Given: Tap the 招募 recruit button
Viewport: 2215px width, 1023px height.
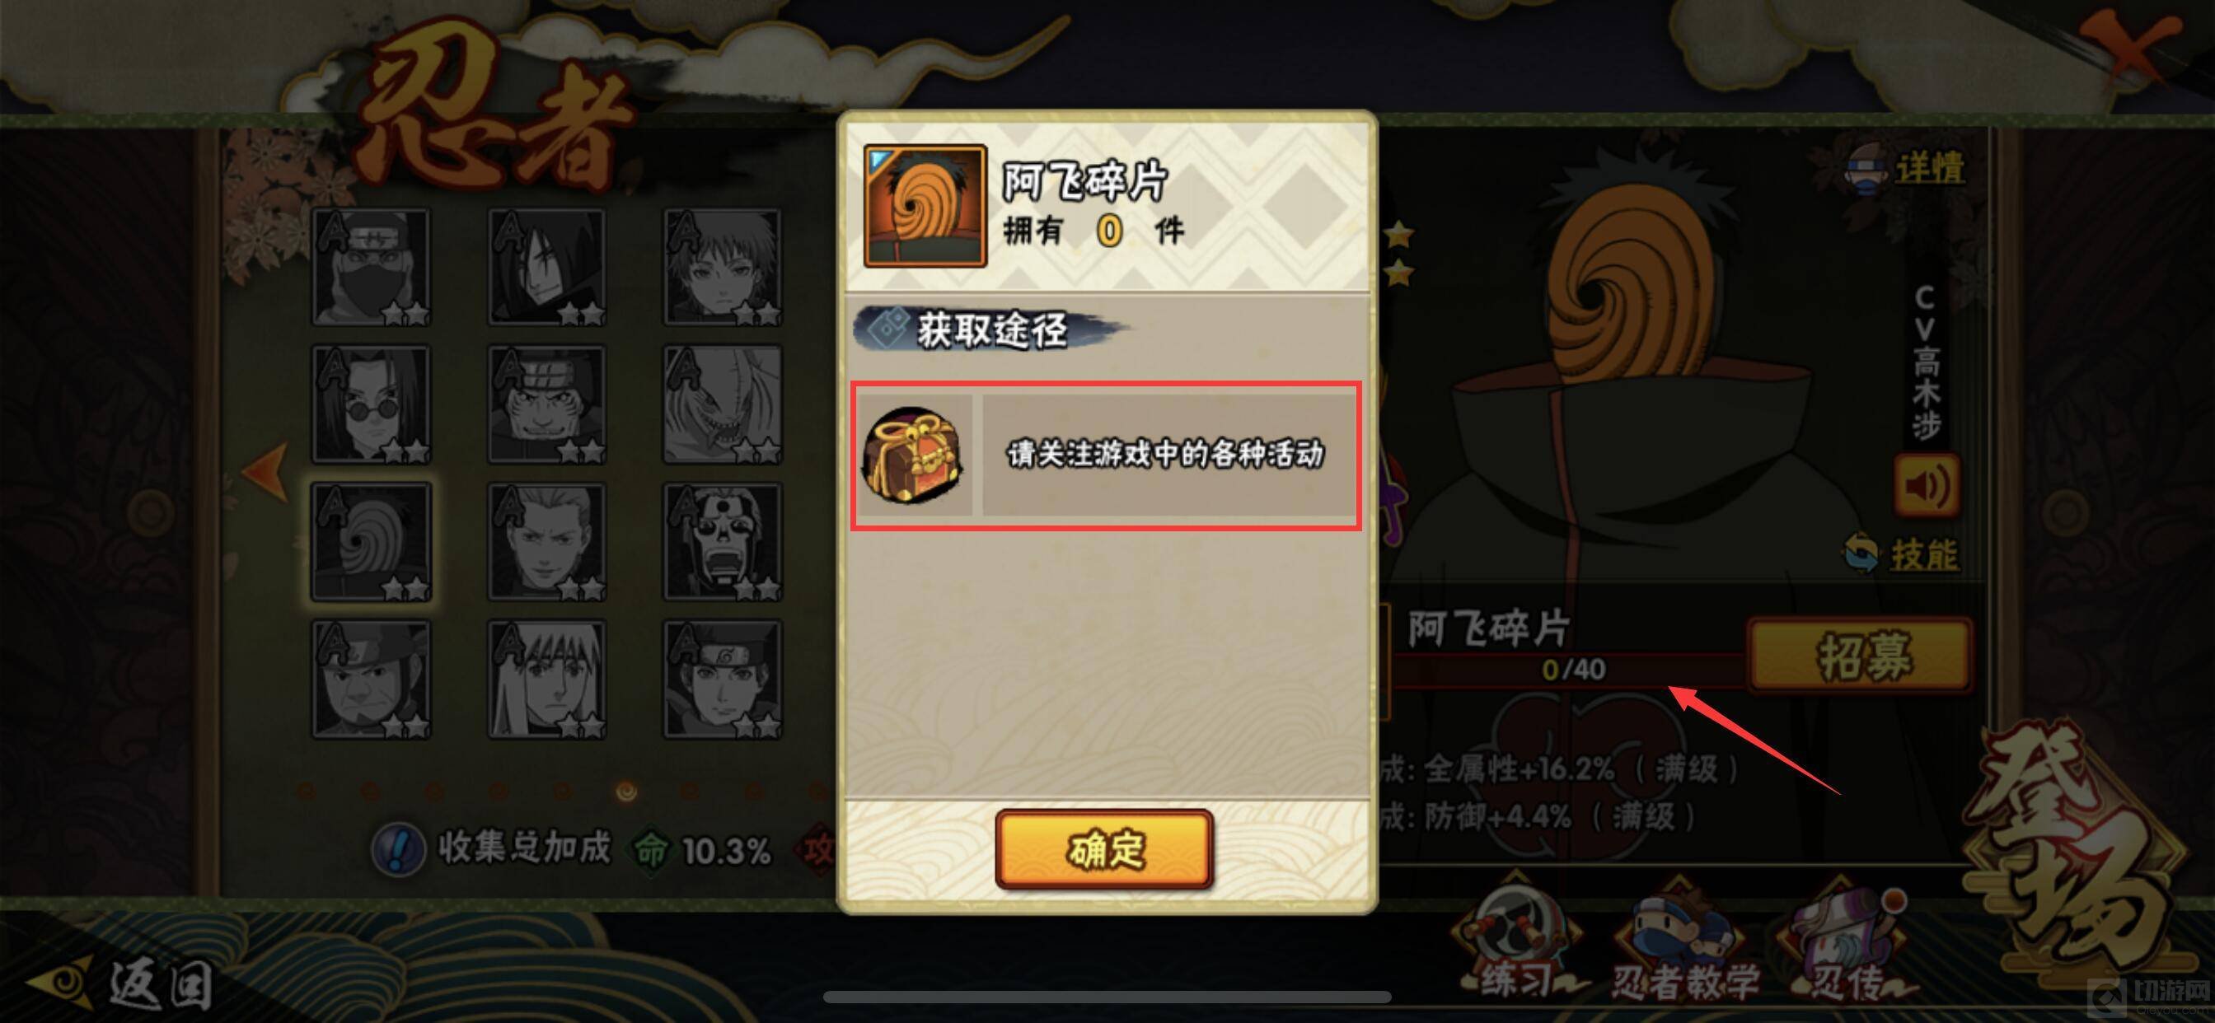Looking at the screenshot, I should pyautogui.click(x=1861, y=654).
